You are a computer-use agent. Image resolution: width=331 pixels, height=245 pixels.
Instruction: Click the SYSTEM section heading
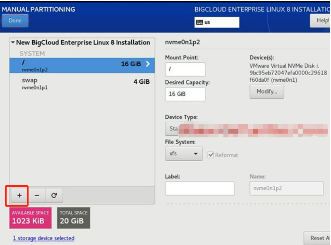point(32,54)
